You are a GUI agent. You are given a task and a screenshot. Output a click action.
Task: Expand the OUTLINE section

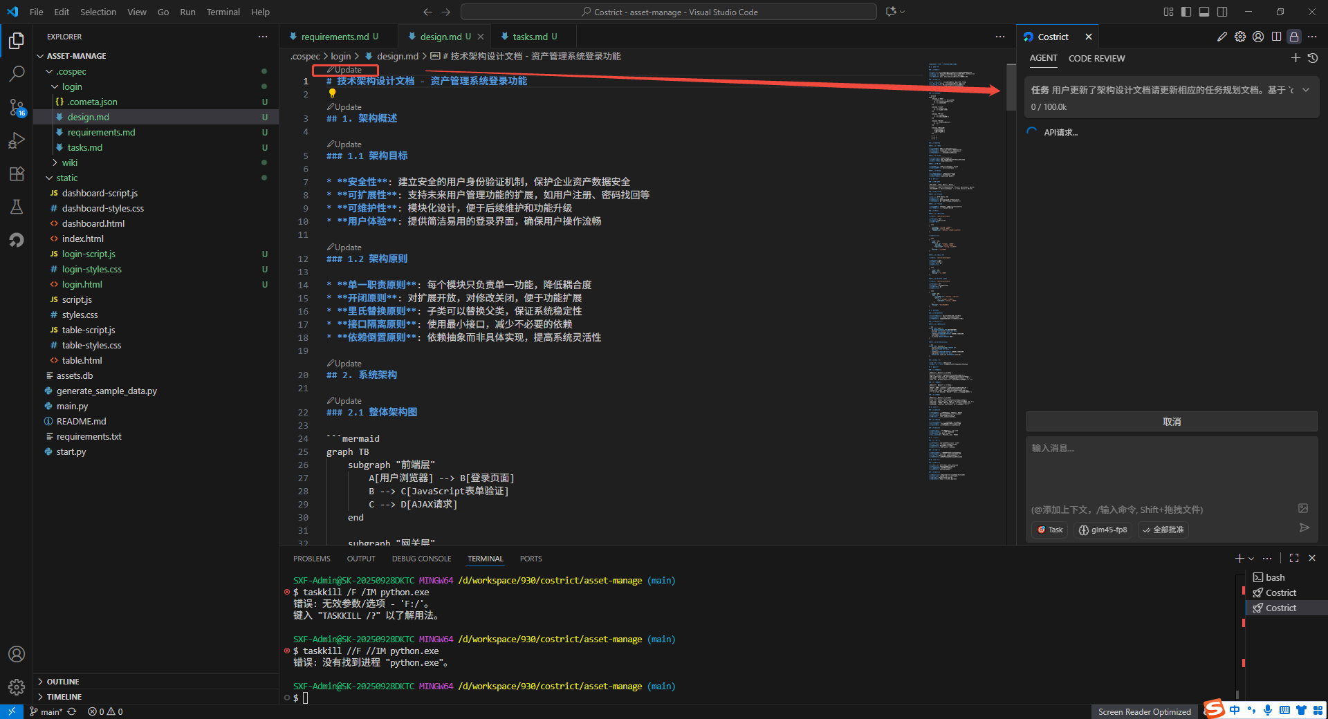(x=62, y=682)
